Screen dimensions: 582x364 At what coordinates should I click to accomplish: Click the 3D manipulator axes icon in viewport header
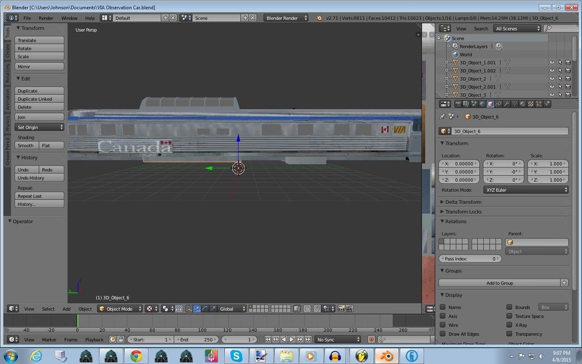click(189, 309)
